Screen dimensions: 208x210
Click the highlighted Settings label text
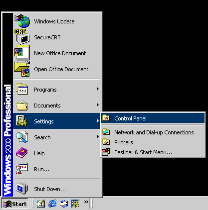pyautogui.click(x=44, y=121)
